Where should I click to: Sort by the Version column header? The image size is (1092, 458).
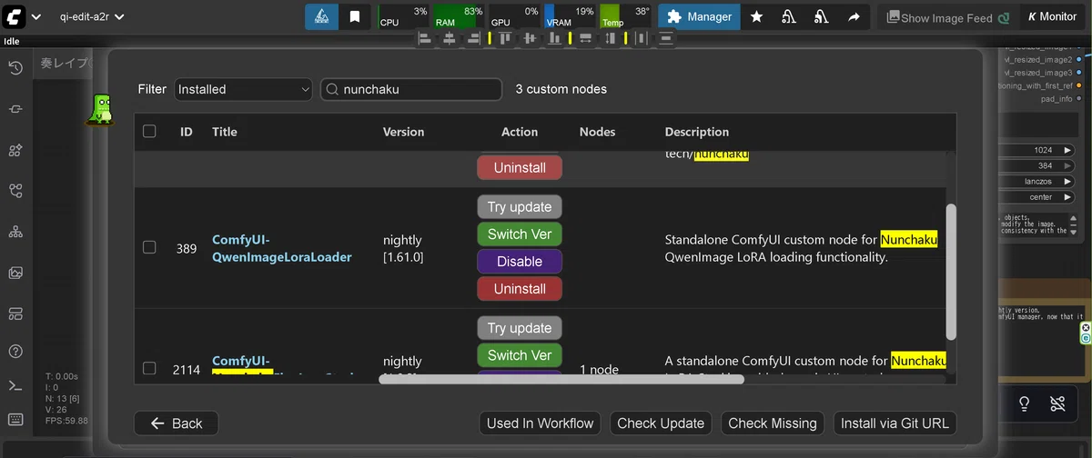[x=403, y=132]
